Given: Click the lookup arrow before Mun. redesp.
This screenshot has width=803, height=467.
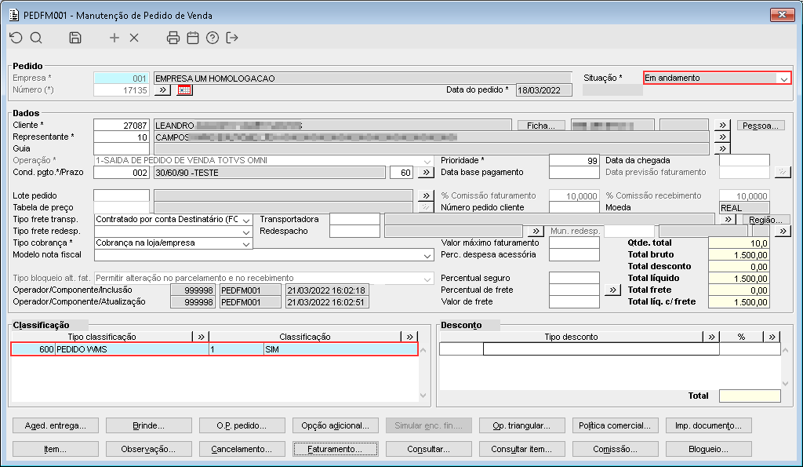Looking at the screenshot, I should click(x=536, y=232).
